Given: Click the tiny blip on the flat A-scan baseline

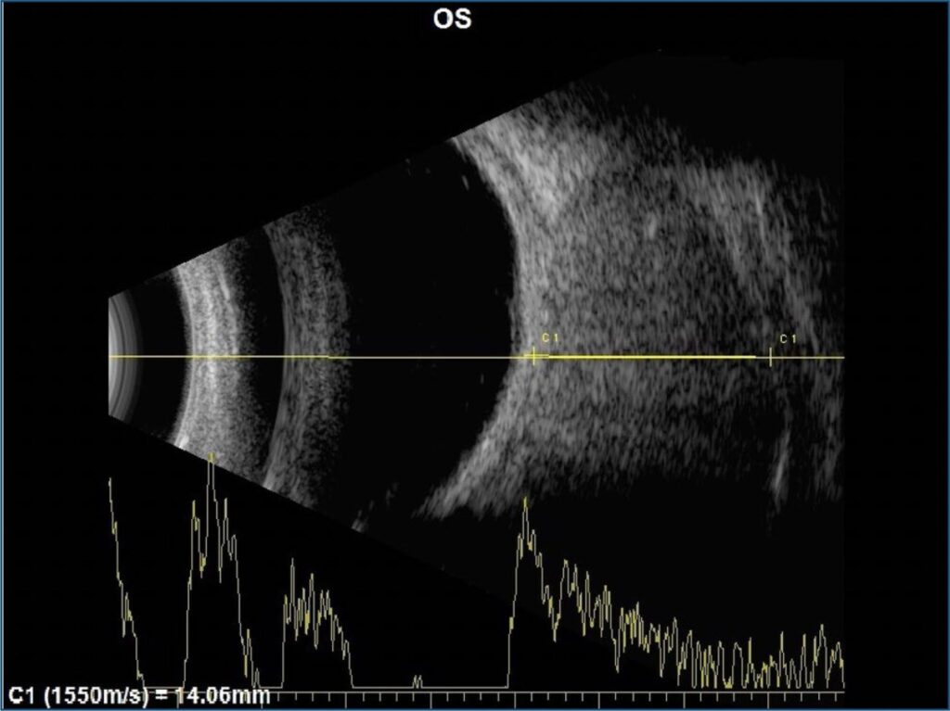Looking at the screenshot, I should [x=417, y=681].
